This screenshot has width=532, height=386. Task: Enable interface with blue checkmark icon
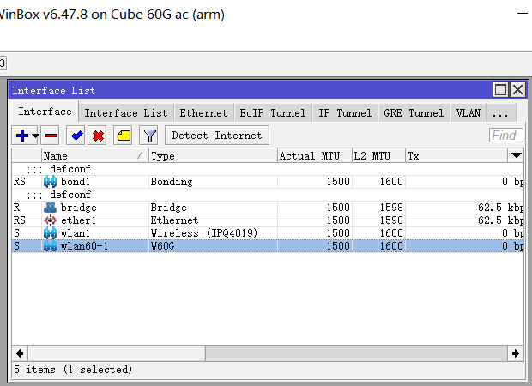[x=76, y=136]
